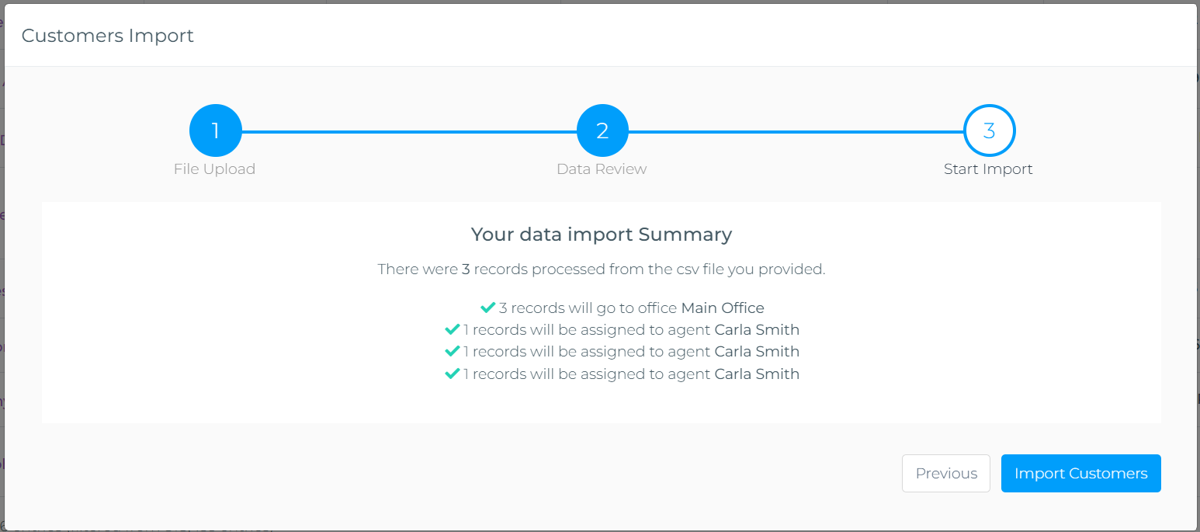Switch to the Data Review step
Image resolution: width=1200 pixels, height=532 pixels.
click(602, 169)
